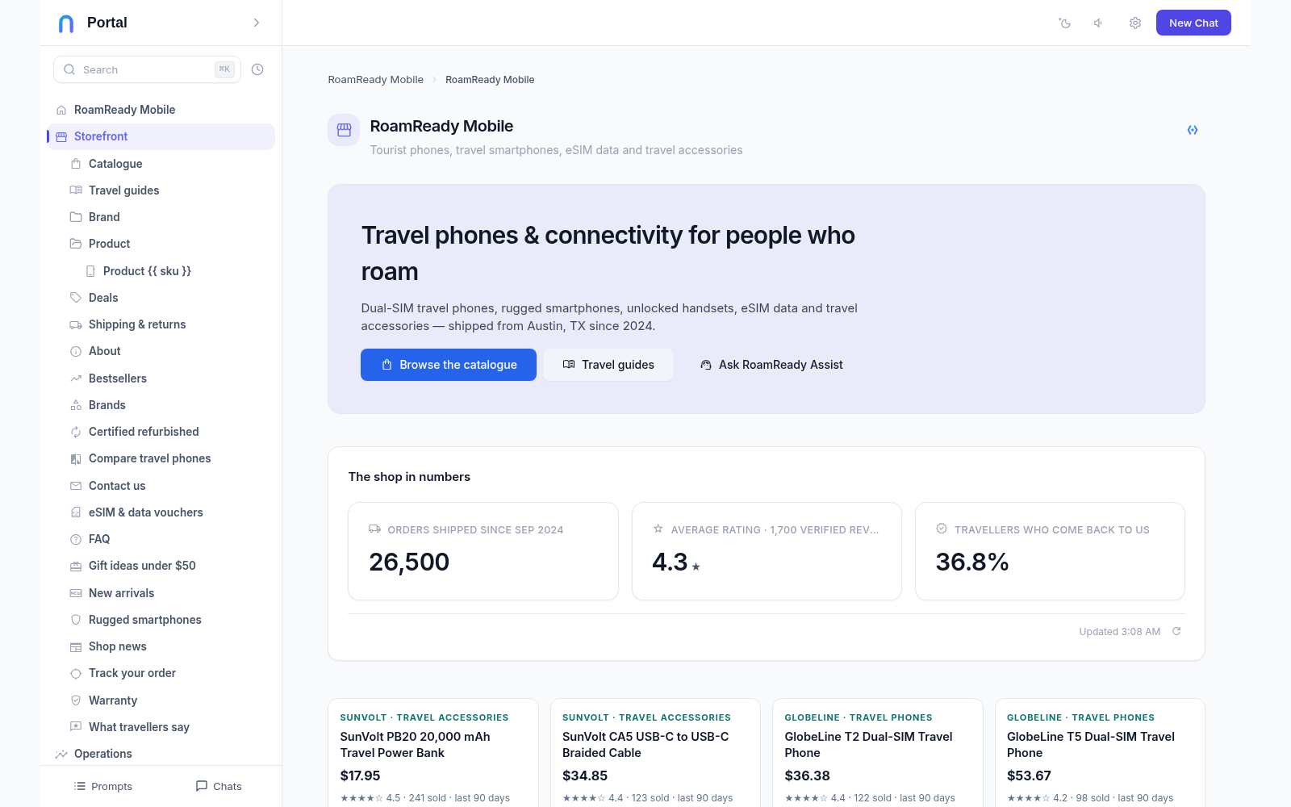1291x807 pixels.
Task: Expand the Portal sidebar chevron
Action: coord(257,23)
